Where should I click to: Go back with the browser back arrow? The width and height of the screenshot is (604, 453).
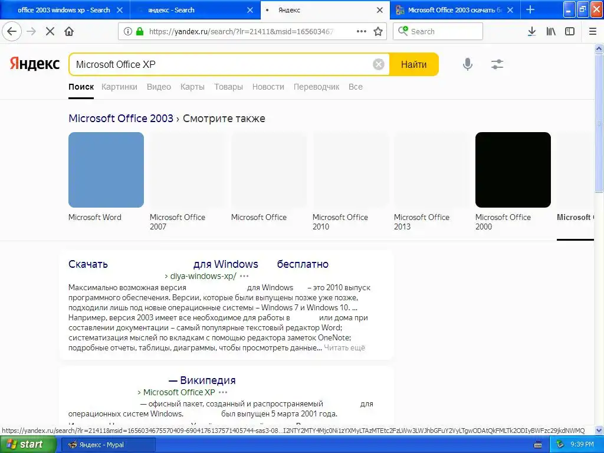12,31
